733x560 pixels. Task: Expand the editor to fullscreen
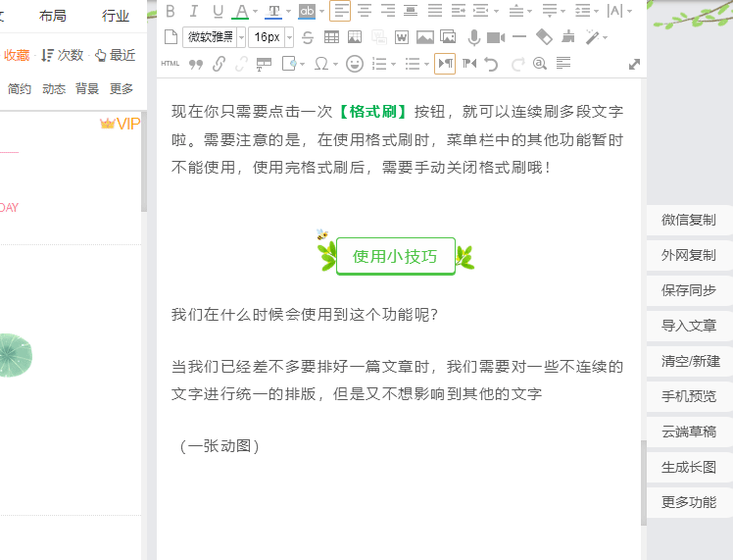[634, 64]
